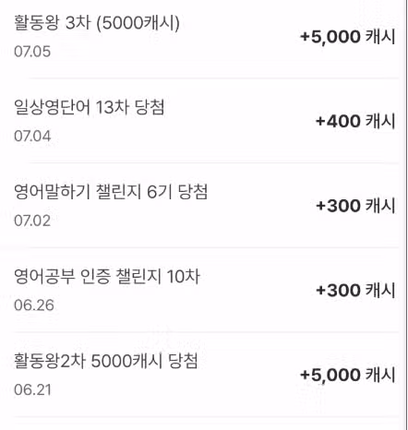Click +300 캐시 amount dated 06.26
The width and height of the screenshot is (408, 430).
355,290
